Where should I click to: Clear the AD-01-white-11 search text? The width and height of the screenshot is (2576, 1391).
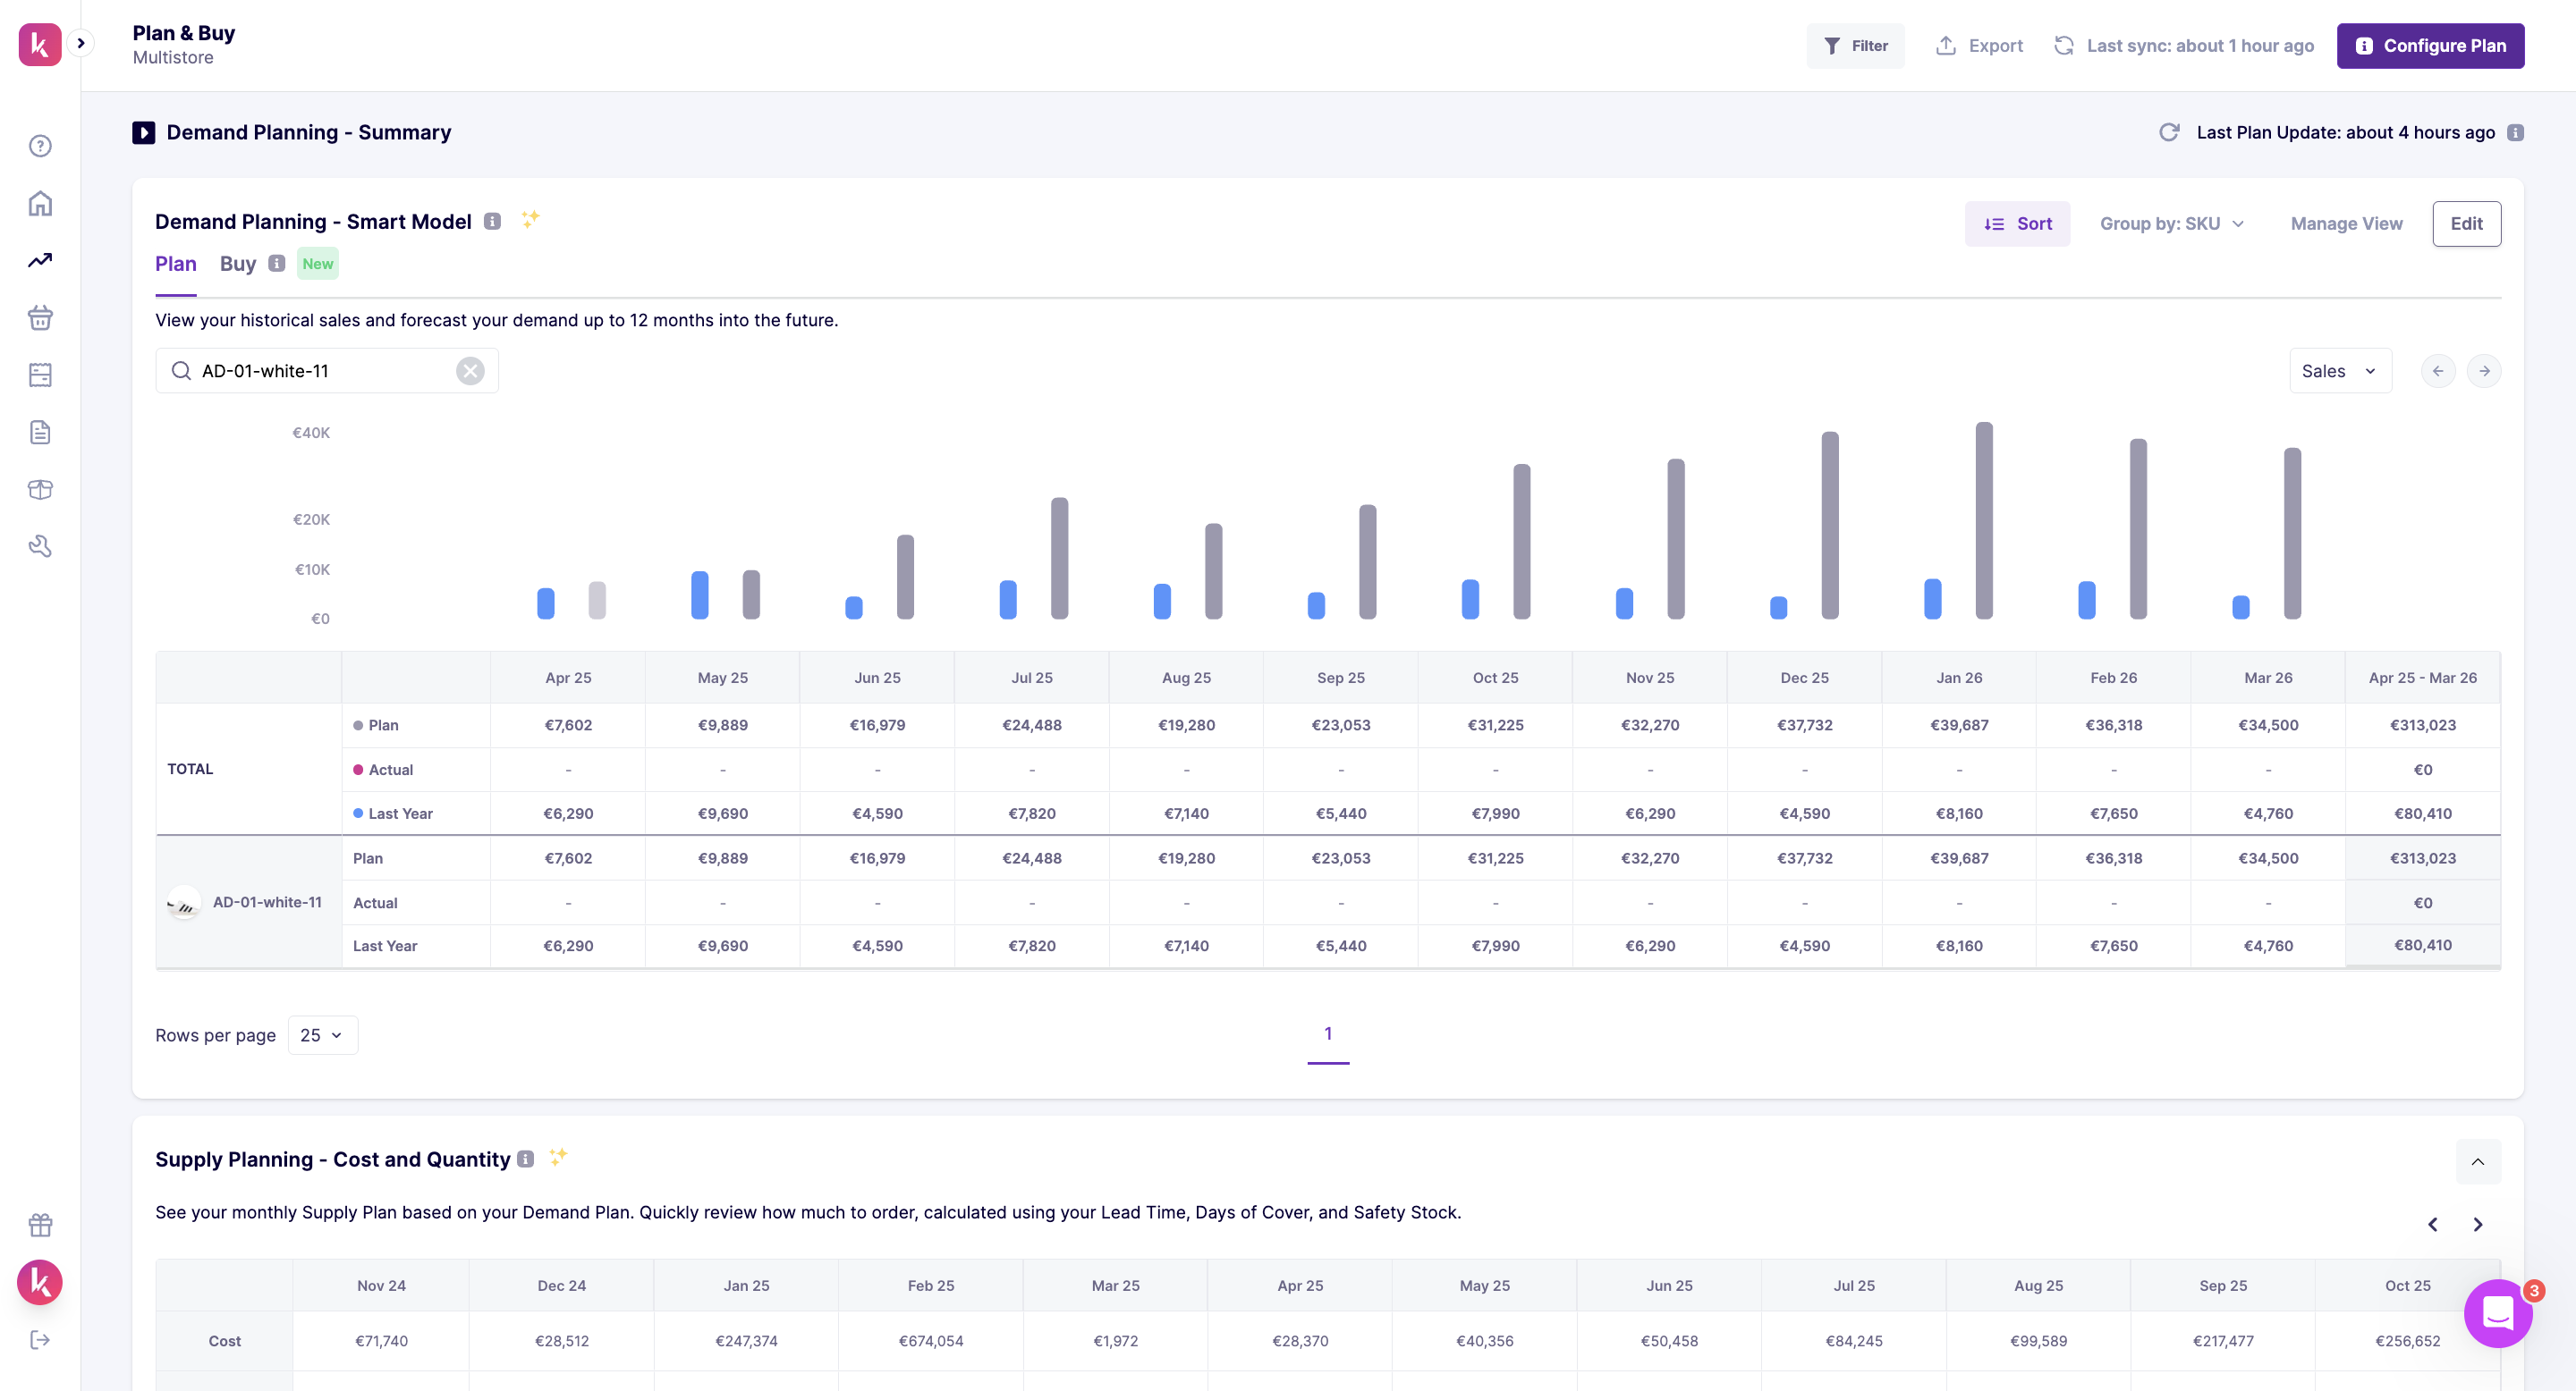(x=470, y=371)
